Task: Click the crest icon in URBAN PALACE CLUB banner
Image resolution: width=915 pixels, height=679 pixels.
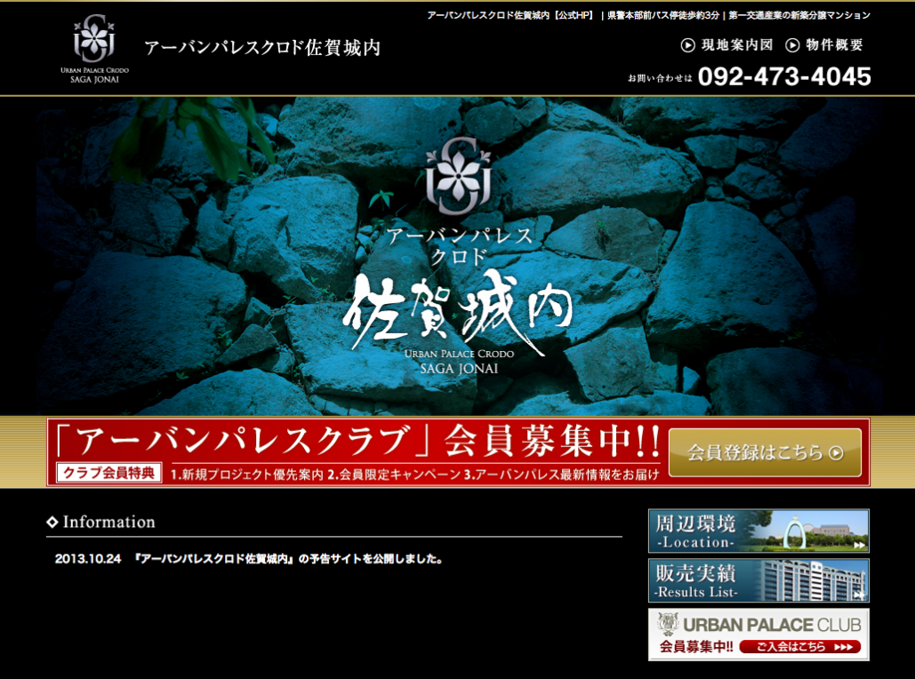Action: tap(668, 624)
